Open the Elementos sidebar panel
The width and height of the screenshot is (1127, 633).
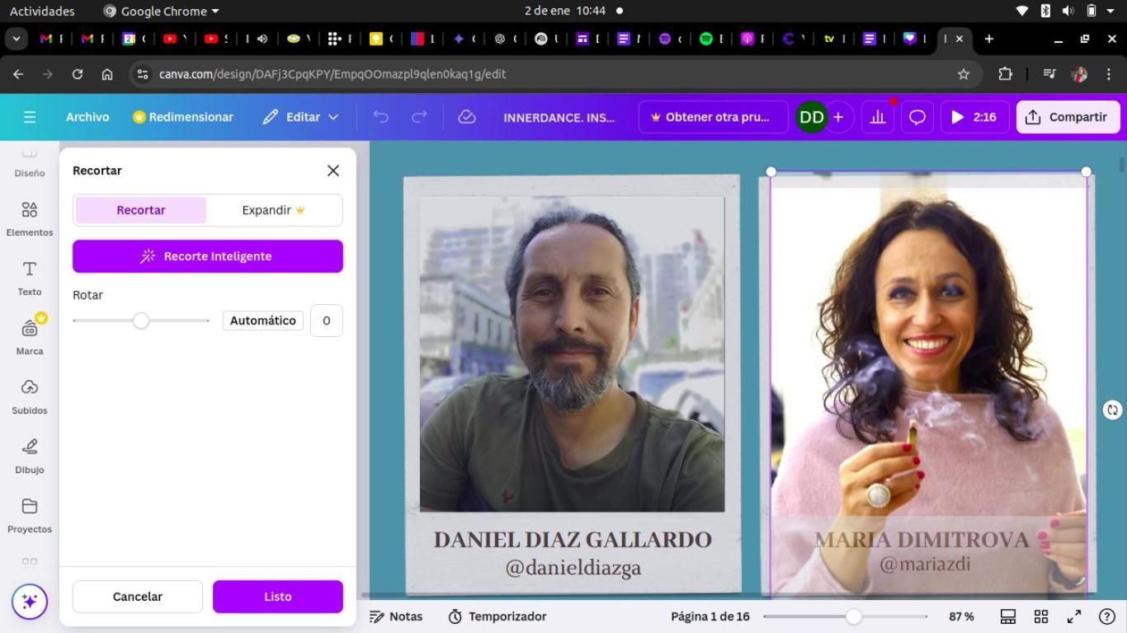(30, 218)
